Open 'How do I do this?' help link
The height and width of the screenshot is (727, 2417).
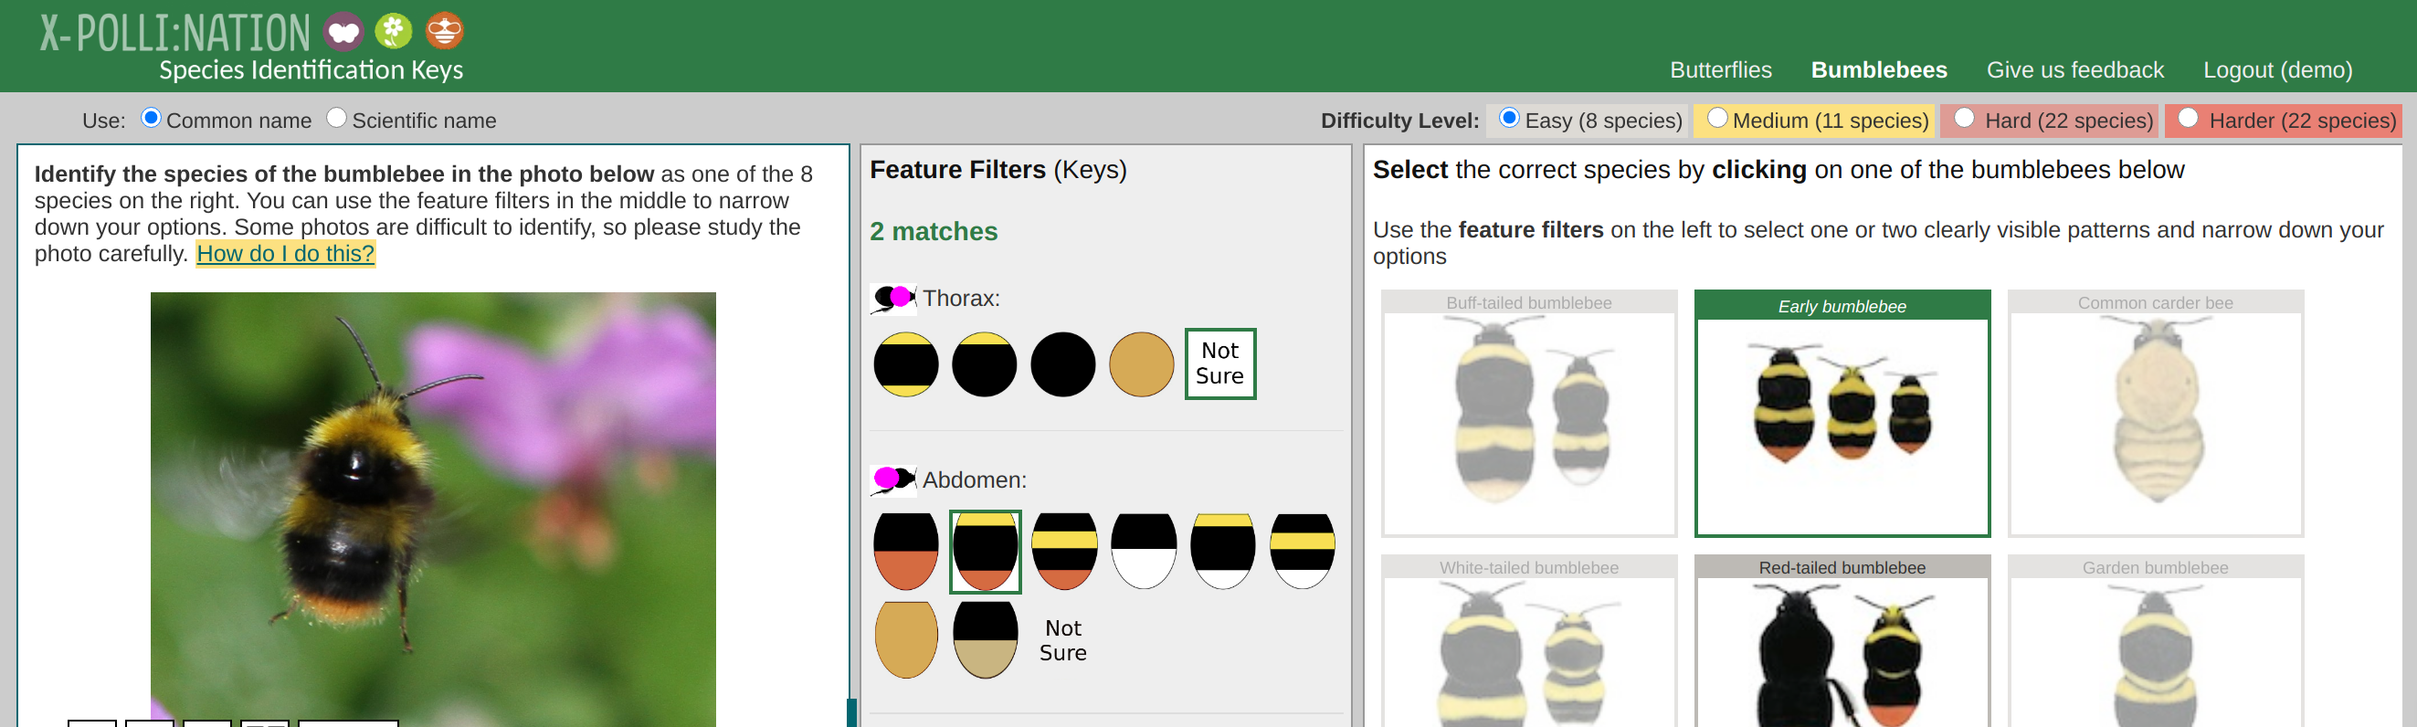[285, 253]
